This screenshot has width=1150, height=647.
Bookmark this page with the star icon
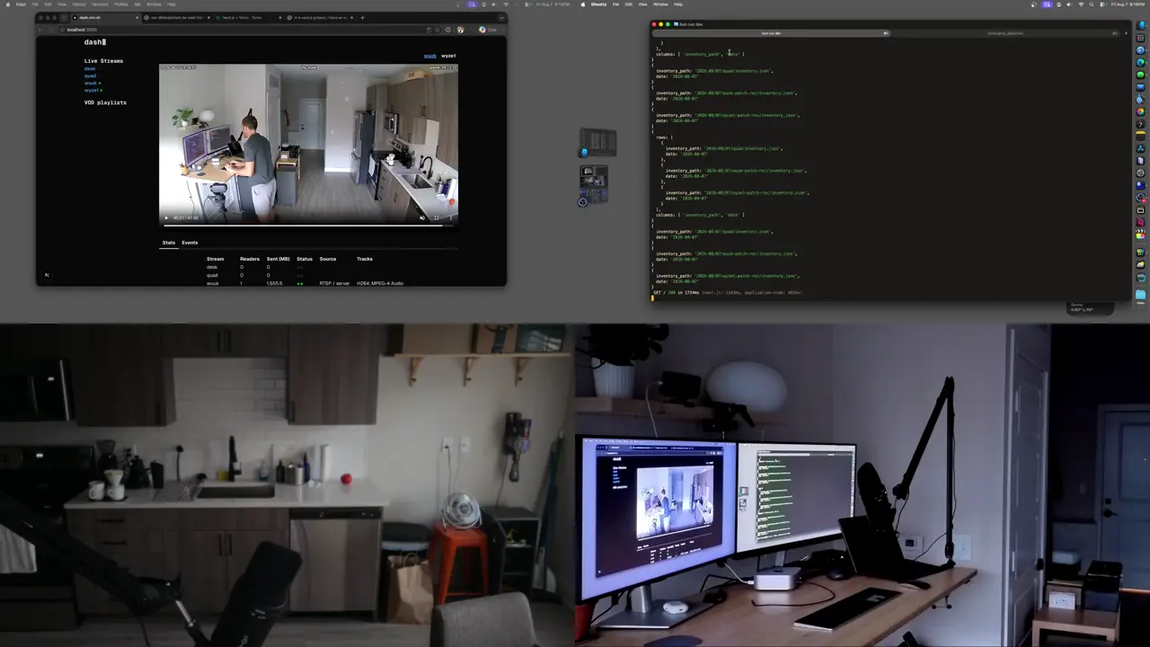[437, 30]
